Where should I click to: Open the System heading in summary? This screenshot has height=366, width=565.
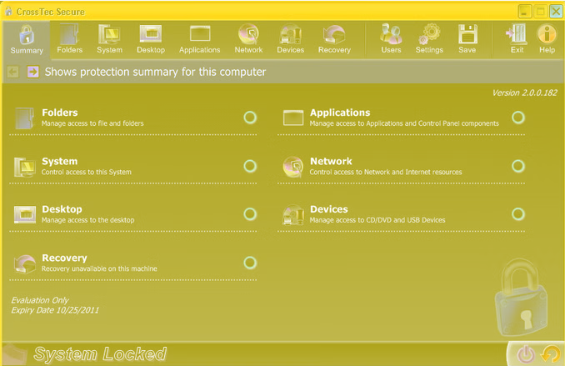pos(59,161)
